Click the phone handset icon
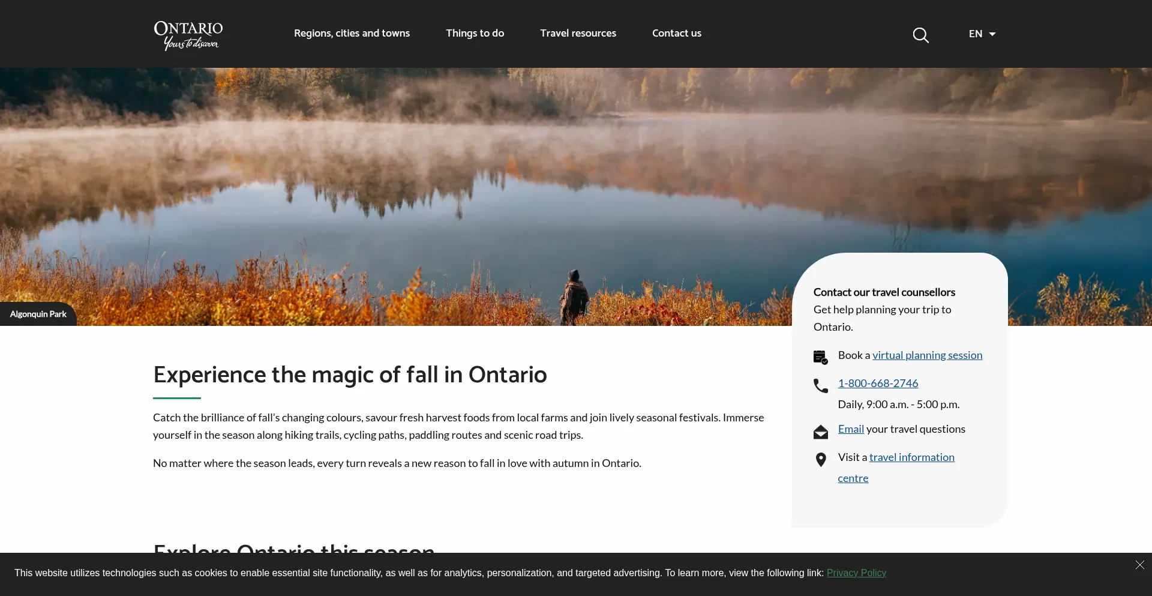The width and height of the screenshot is (1152, 596). [820, 385]
